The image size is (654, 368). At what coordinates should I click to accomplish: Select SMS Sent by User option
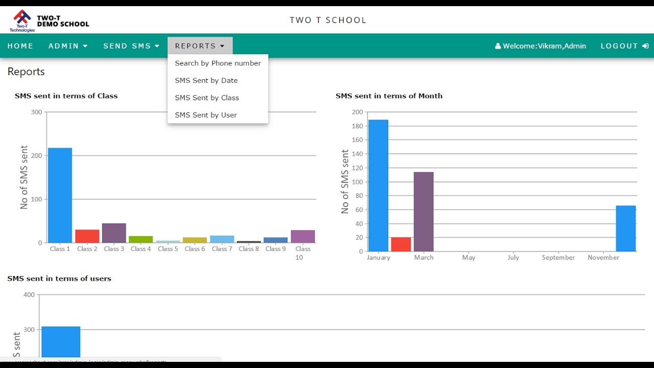click(218, 116)
